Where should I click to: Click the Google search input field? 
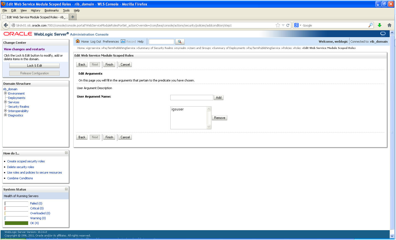pos(335,25)
